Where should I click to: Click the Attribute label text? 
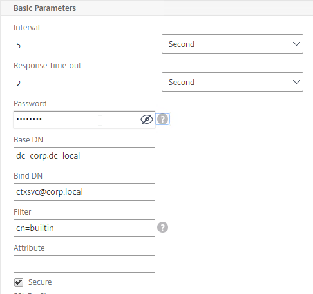(x=29, y=248)
